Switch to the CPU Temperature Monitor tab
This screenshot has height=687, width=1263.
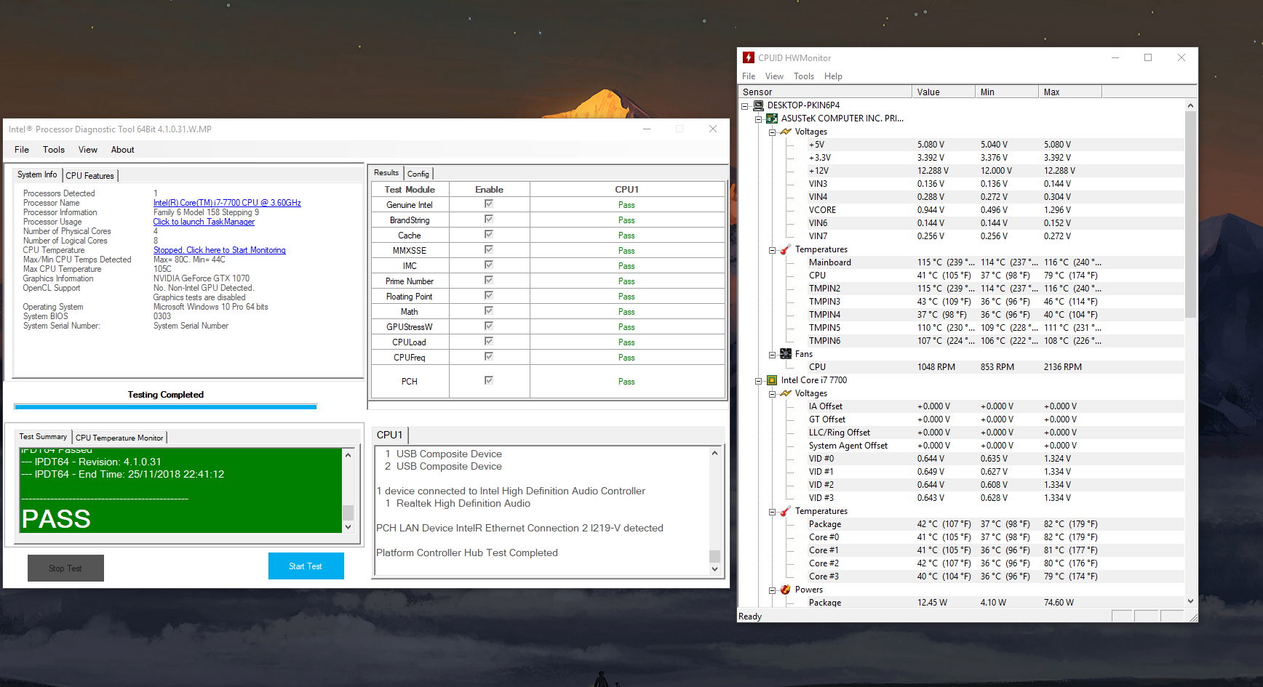tap(119, 438)
